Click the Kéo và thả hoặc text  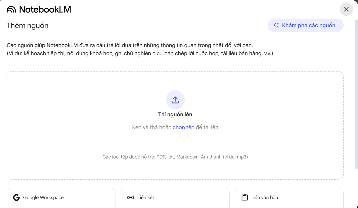(152, 127)
